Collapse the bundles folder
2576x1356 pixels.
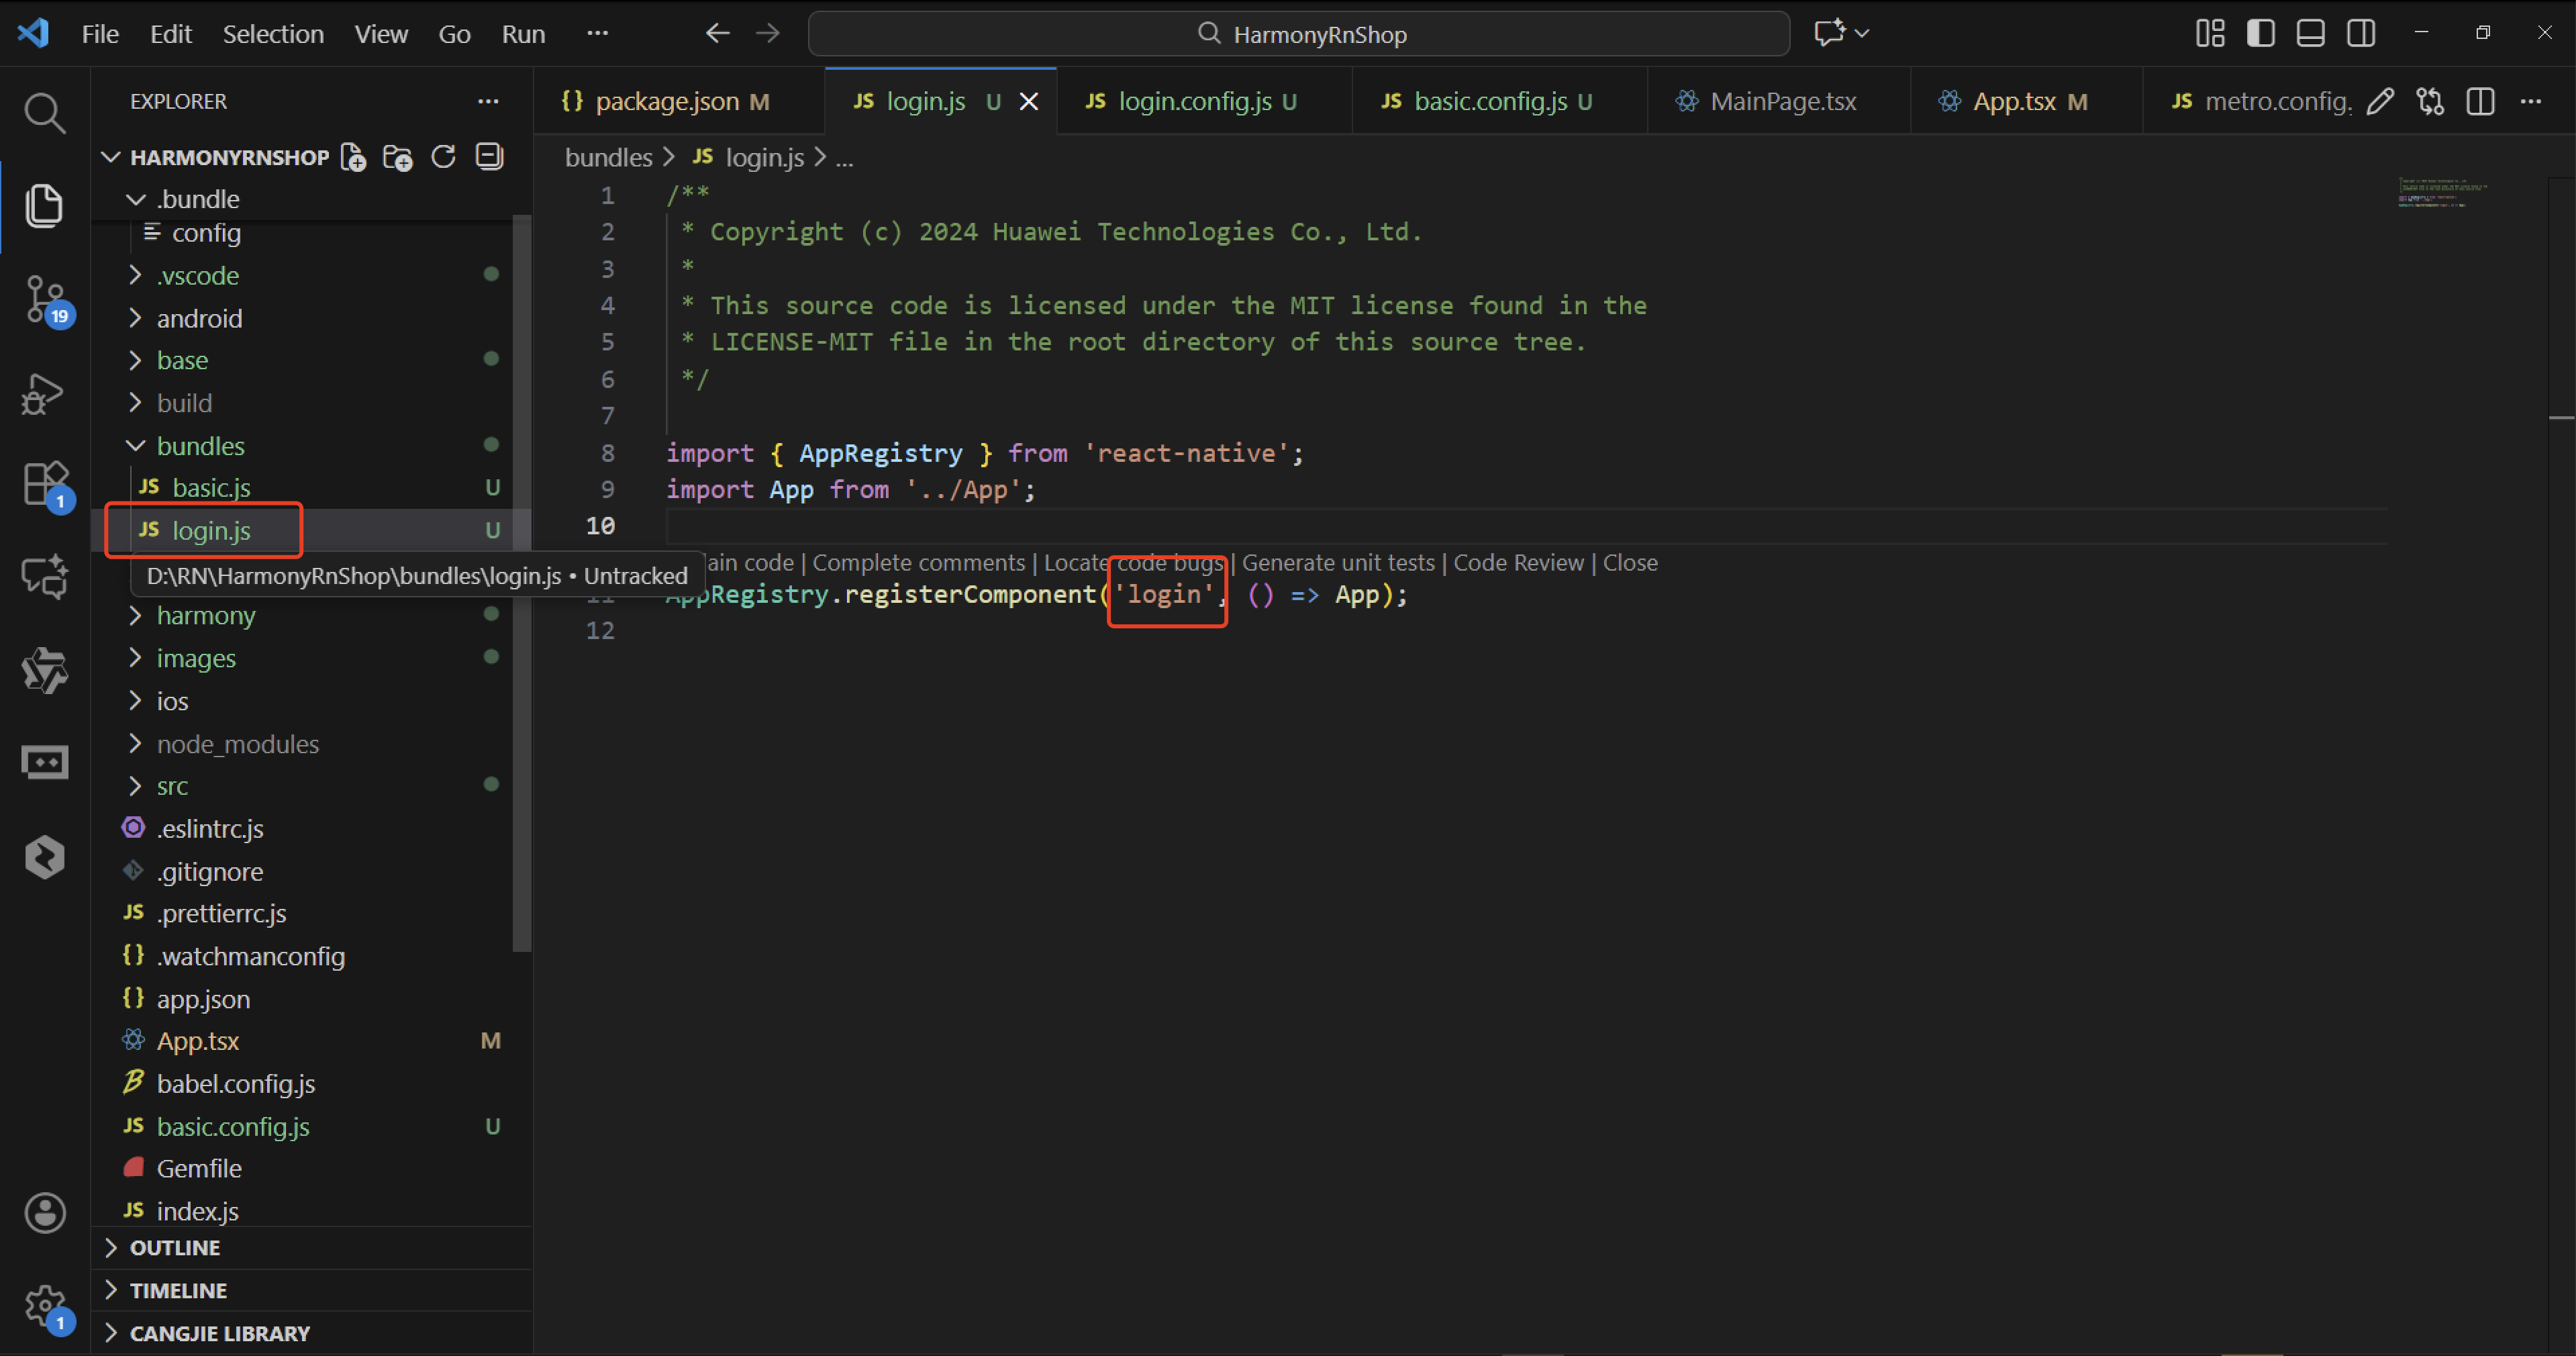136,445
